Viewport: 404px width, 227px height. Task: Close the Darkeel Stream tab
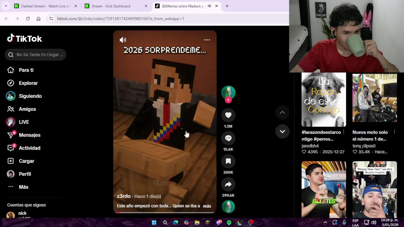75,6
